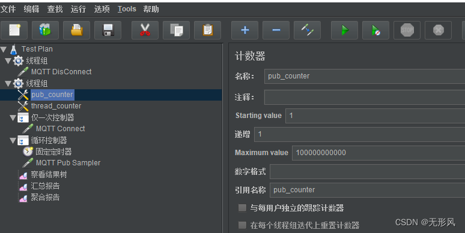Collapse the second 线程组 node arrow
The height and width of the screenshot is (233, 465).
8,84
